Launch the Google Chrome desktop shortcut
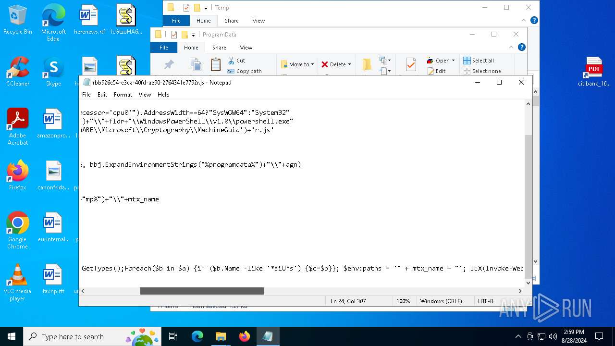 pos(18,231)
